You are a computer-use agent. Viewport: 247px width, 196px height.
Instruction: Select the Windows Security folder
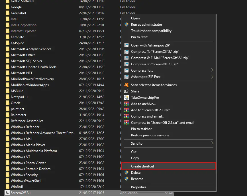[x=24, y=175]
